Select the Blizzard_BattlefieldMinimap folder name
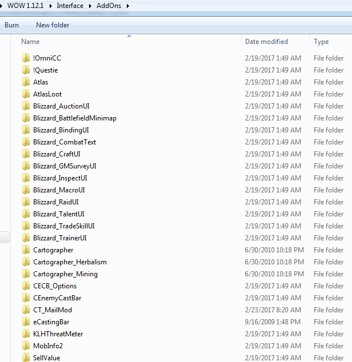 click(x=75, y=118)
